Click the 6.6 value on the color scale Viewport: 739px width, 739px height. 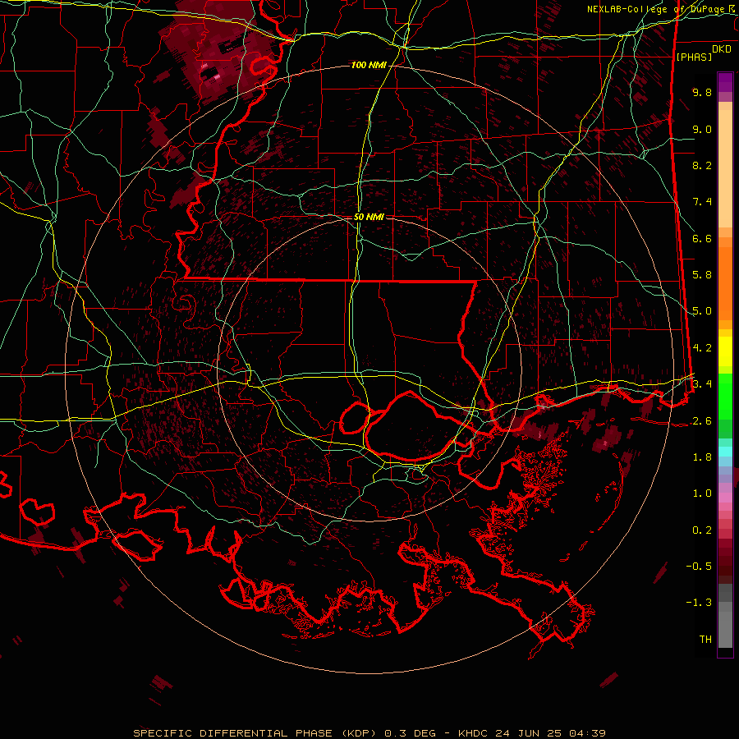[x=702, y=238]
